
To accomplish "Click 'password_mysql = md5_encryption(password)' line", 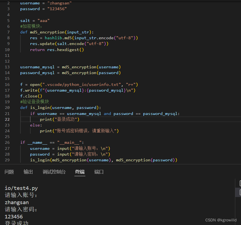I will 70,73.
